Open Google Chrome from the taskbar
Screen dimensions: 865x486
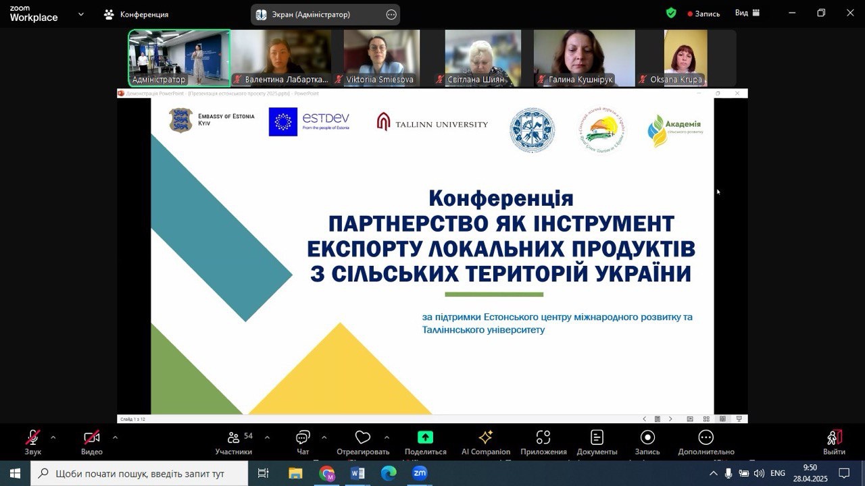coord(327,474)
